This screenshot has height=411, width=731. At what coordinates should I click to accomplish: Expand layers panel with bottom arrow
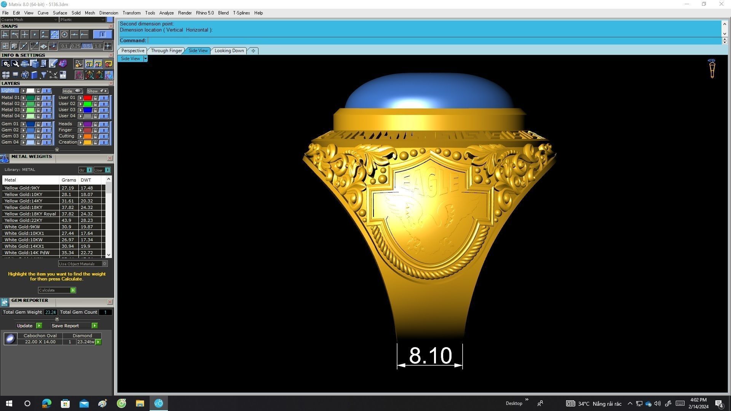pos(57,150)
